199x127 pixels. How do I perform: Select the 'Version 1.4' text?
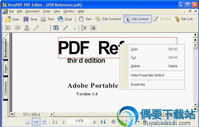[87, 94]
